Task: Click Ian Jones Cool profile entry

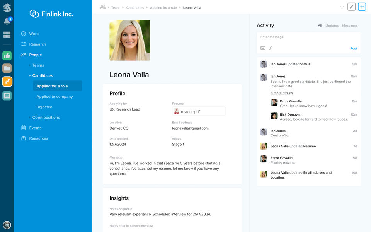Action: (x=308, y=133)
